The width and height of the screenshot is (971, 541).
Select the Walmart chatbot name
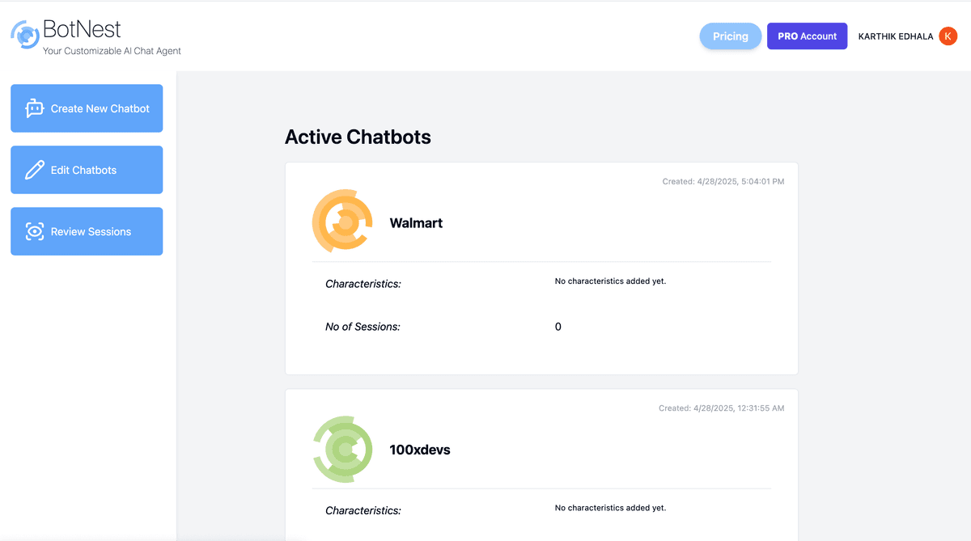pos(416,222)
